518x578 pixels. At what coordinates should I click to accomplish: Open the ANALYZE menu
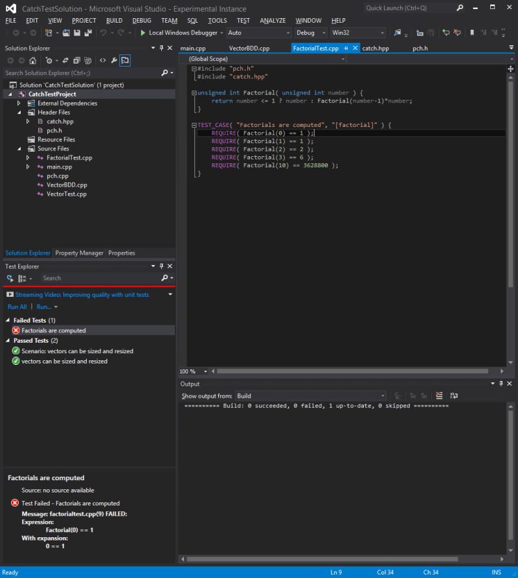point(273,20)
